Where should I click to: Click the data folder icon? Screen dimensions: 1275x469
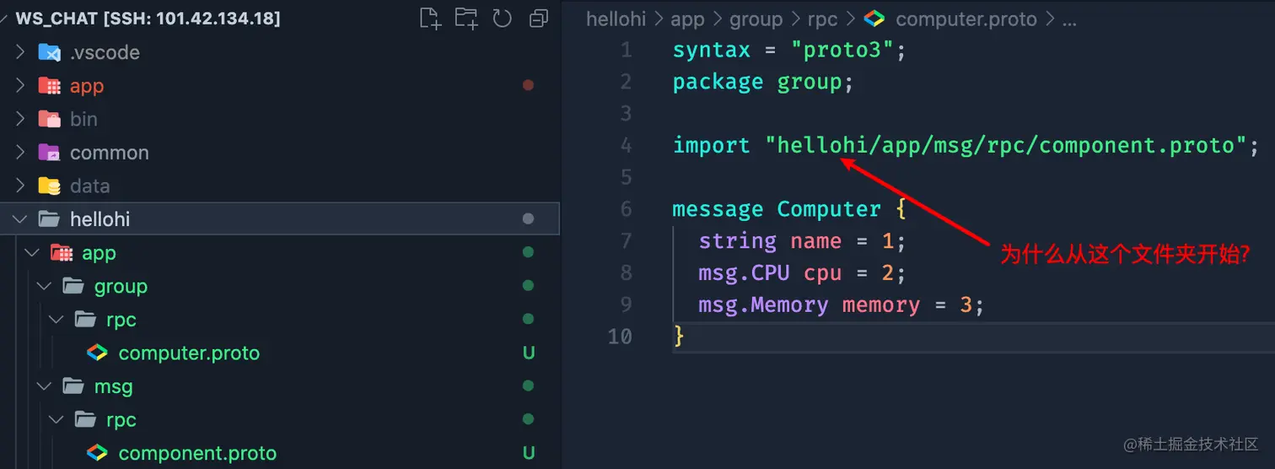pos(50,186)
